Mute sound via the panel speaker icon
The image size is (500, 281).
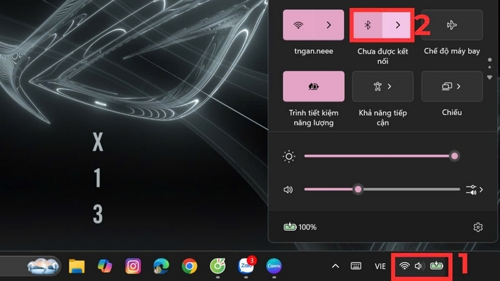pos(288,190)
